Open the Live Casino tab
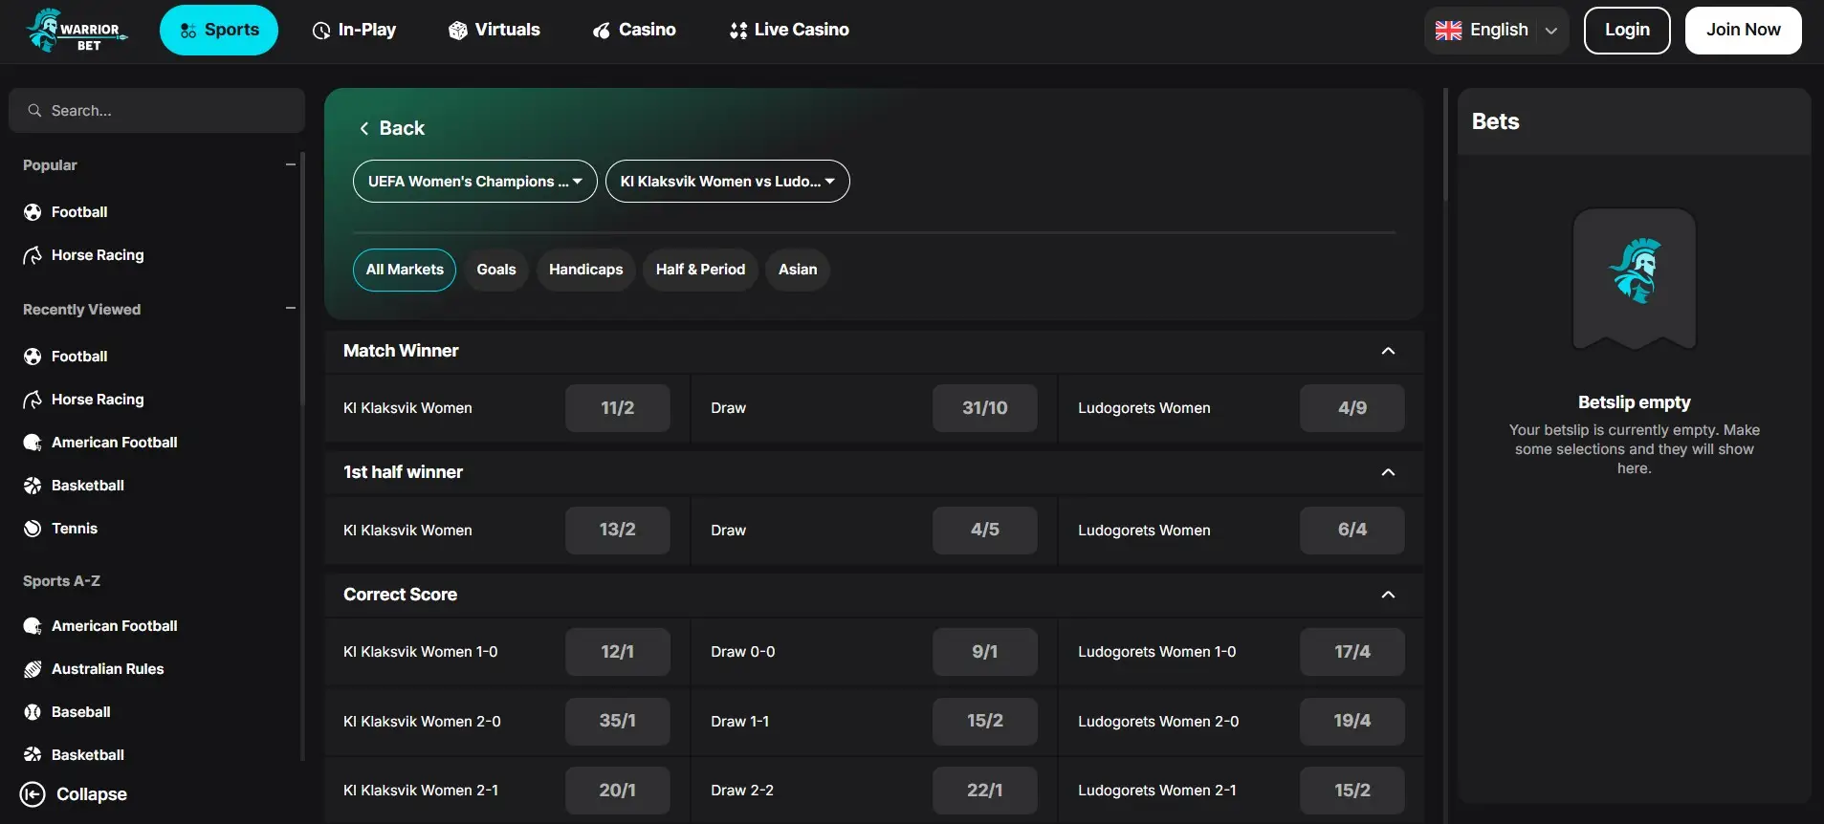Viewport: 1824px width, 824px height. coord(789,30)
